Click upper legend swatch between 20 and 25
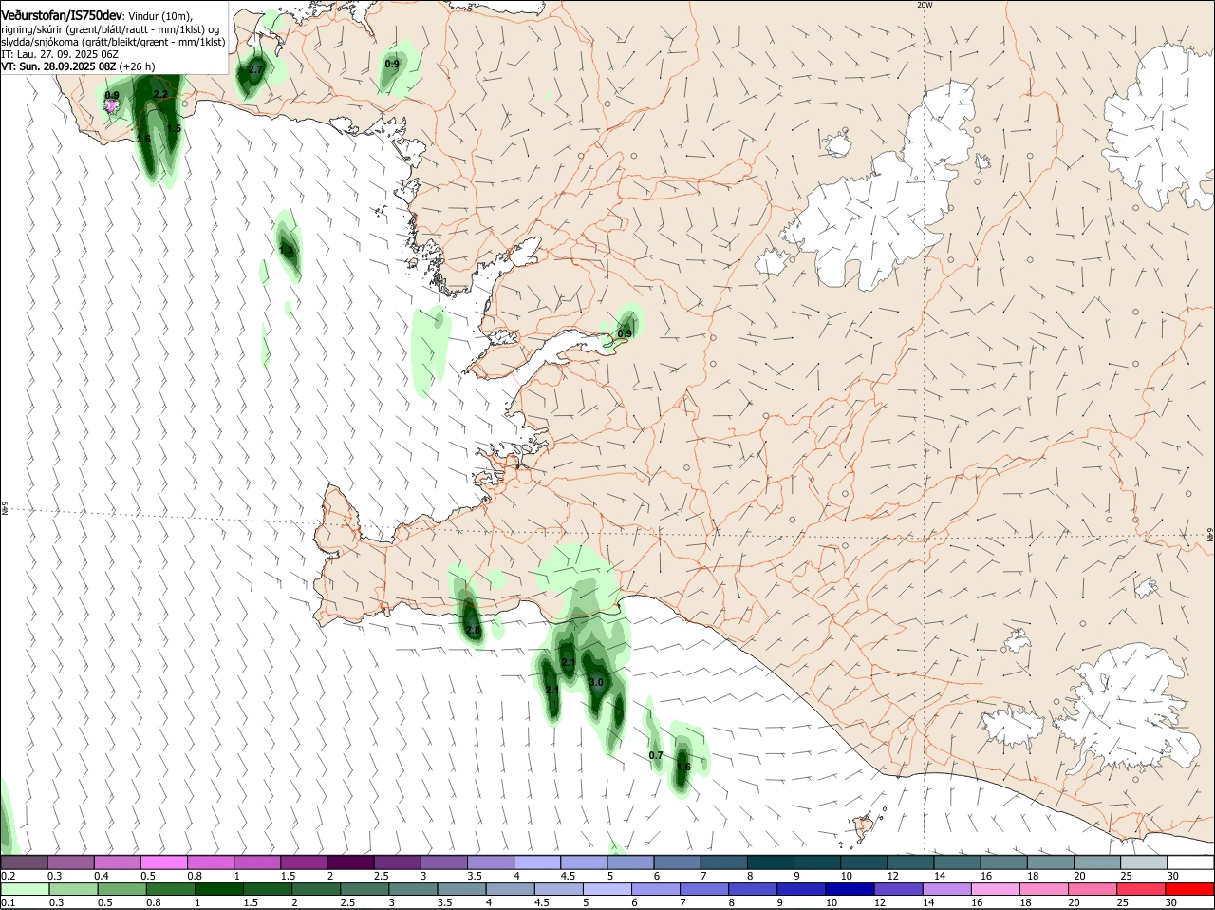1215x910 pixels. pos(1097,863)
